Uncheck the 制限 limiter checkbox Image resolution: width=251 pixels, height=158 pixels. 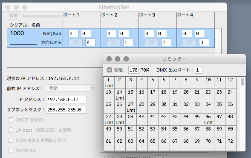(x=110, y=70)
